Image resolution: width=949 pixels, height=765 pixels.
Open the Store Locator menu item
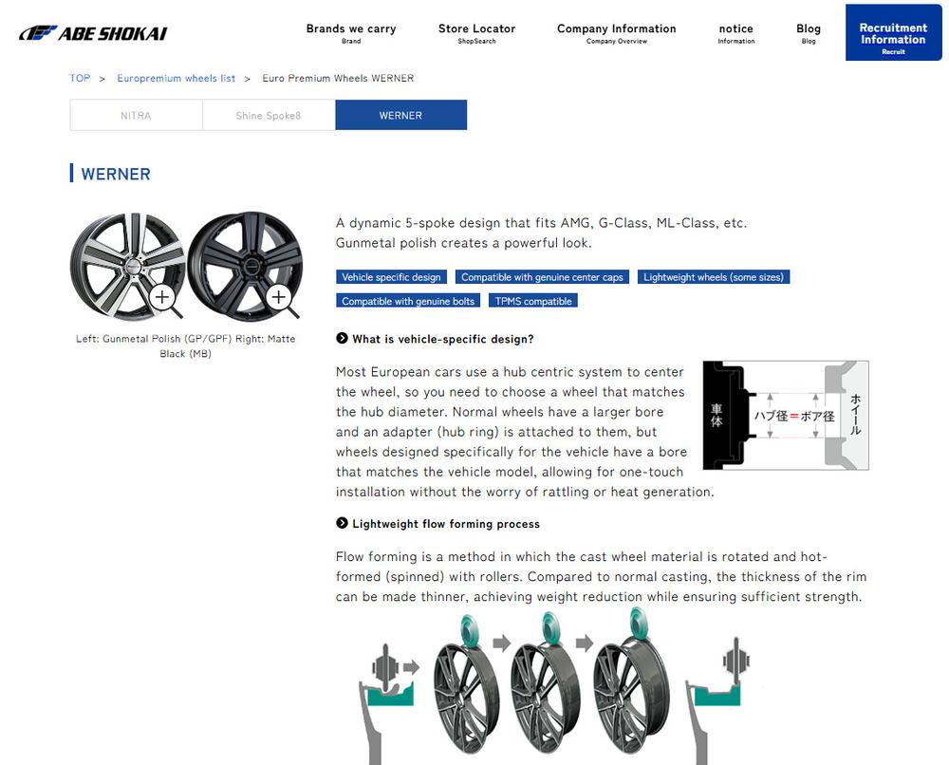coord(477,33)
